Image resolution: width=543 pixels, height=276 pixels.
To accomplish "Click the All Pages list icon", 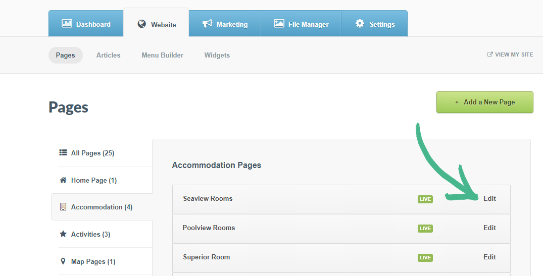I will 63,152.
